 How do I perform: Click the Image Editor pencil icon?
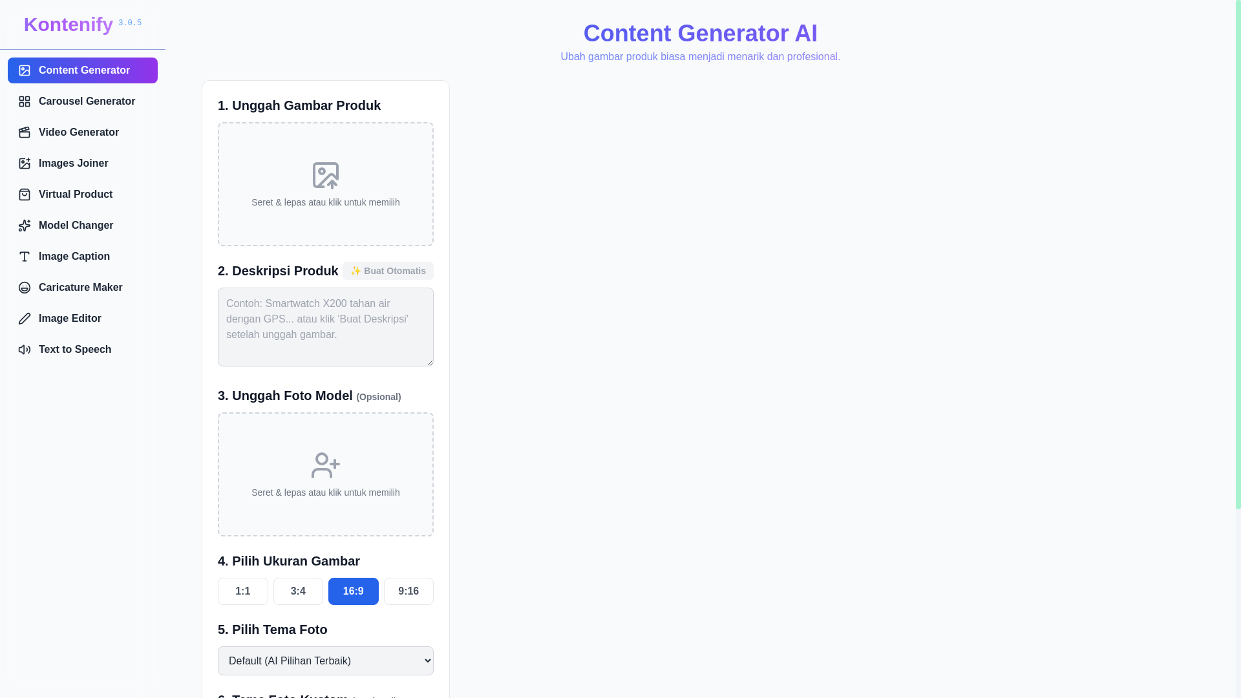click(x=25, y=319)
